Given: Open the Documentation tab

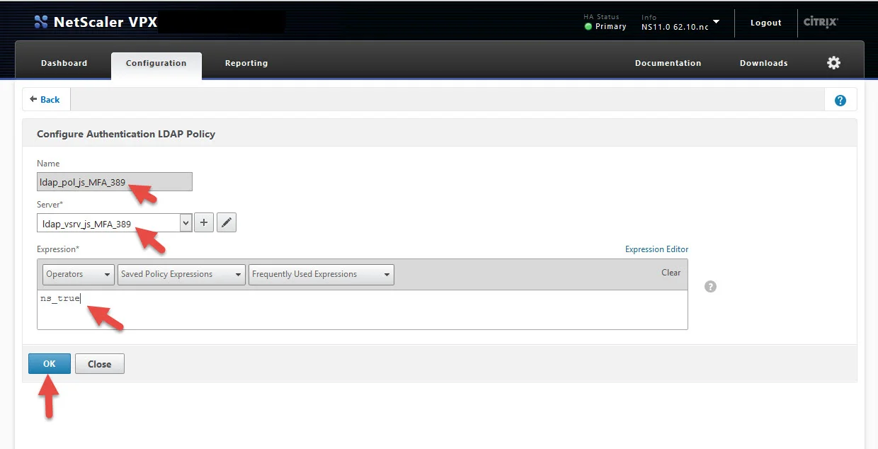Looking at the screenshot, I should pyautogui.click(x=668, y=63).
